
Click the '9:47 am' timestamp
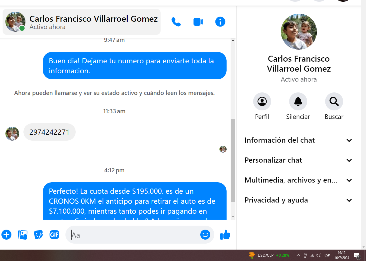coord(114,40)
